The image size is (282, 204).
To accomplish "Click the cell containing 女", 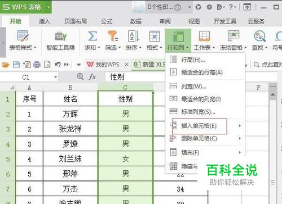I will (x=125, y=159).
